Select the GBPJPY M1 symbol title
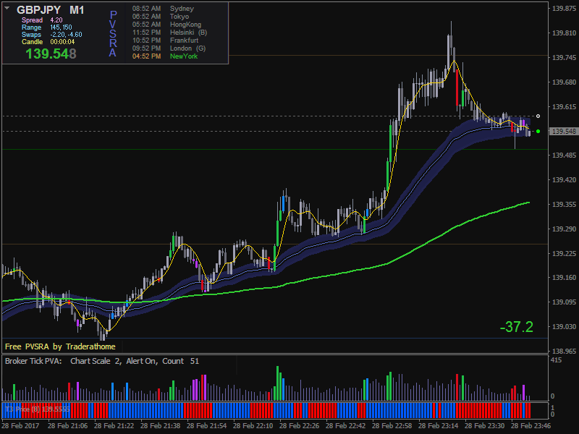 click(x=50, y=10)
